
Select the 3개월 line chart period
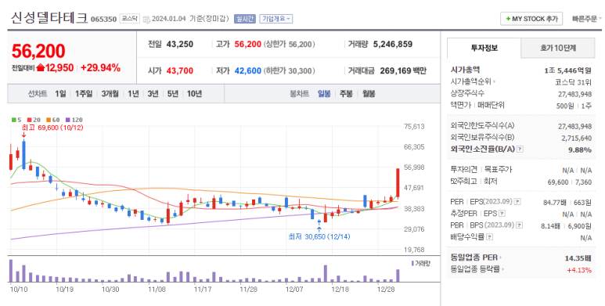tap(110, 94)
